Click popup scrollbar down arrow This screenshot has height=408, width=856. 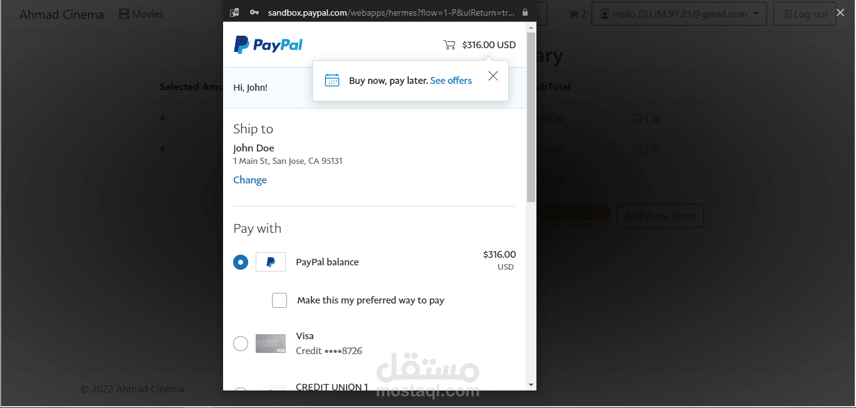click(x=531, y=385)
